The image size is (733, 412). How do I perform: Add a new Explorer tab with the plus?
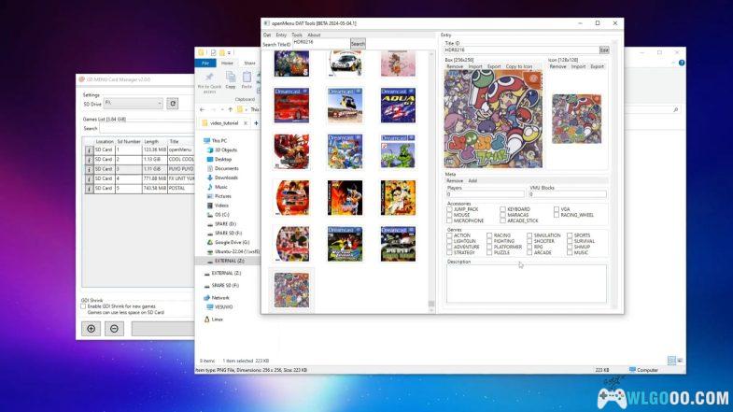tap(256, 123)
